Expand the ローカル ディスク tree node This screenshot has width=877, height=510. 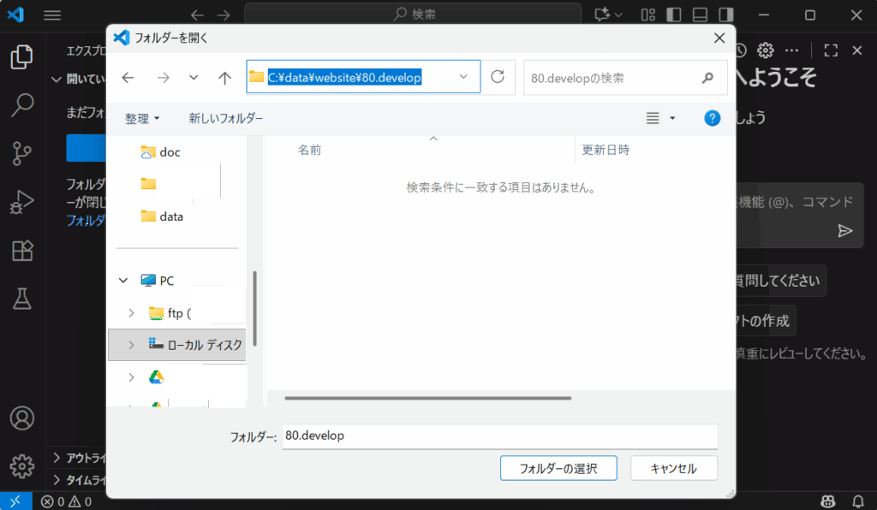(x=131, y=345)
